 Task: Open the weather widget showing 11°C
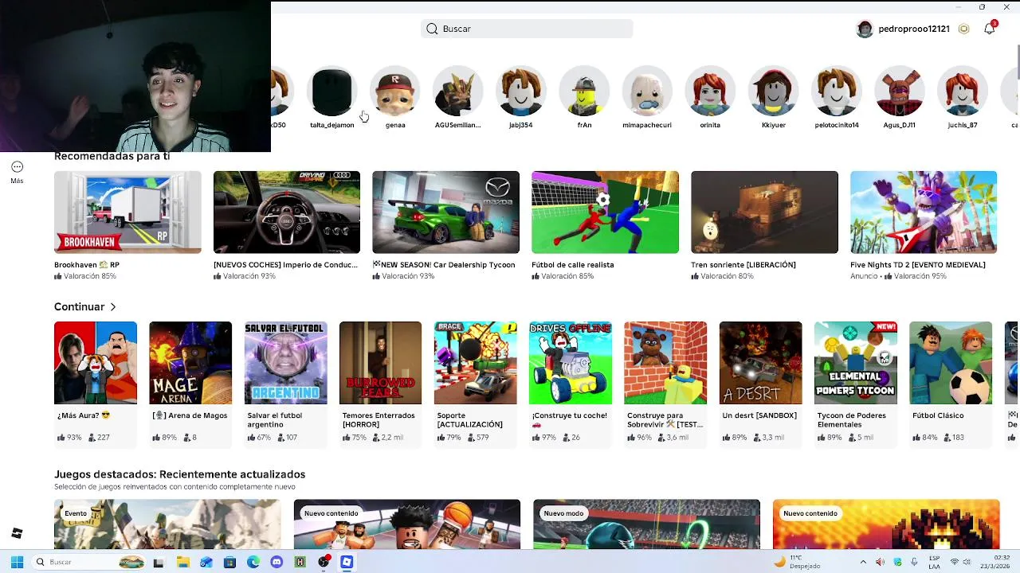(x=797, y=562)
